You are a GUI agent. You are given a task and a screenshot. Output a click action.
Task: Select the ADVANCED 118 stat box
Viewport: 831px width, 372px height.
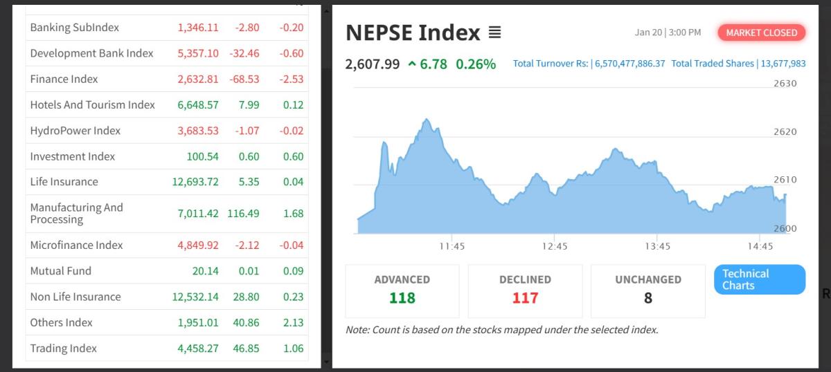pos(402,290)
